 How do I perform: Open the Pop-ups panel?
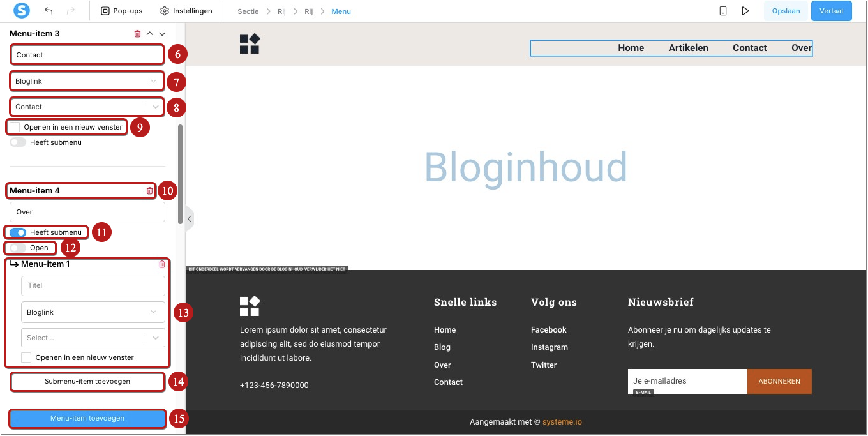tap(122, 11)
